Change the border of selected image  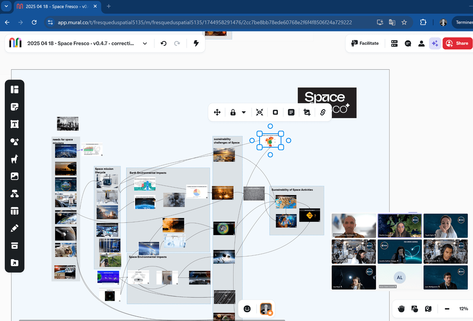point(275,112)
